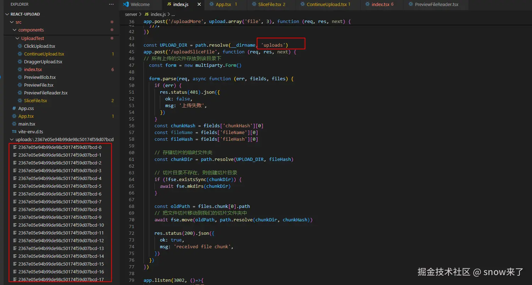Open App.tsx in the explorer tree
This screenshot has width=532, height=285.
tap(26, 116)
